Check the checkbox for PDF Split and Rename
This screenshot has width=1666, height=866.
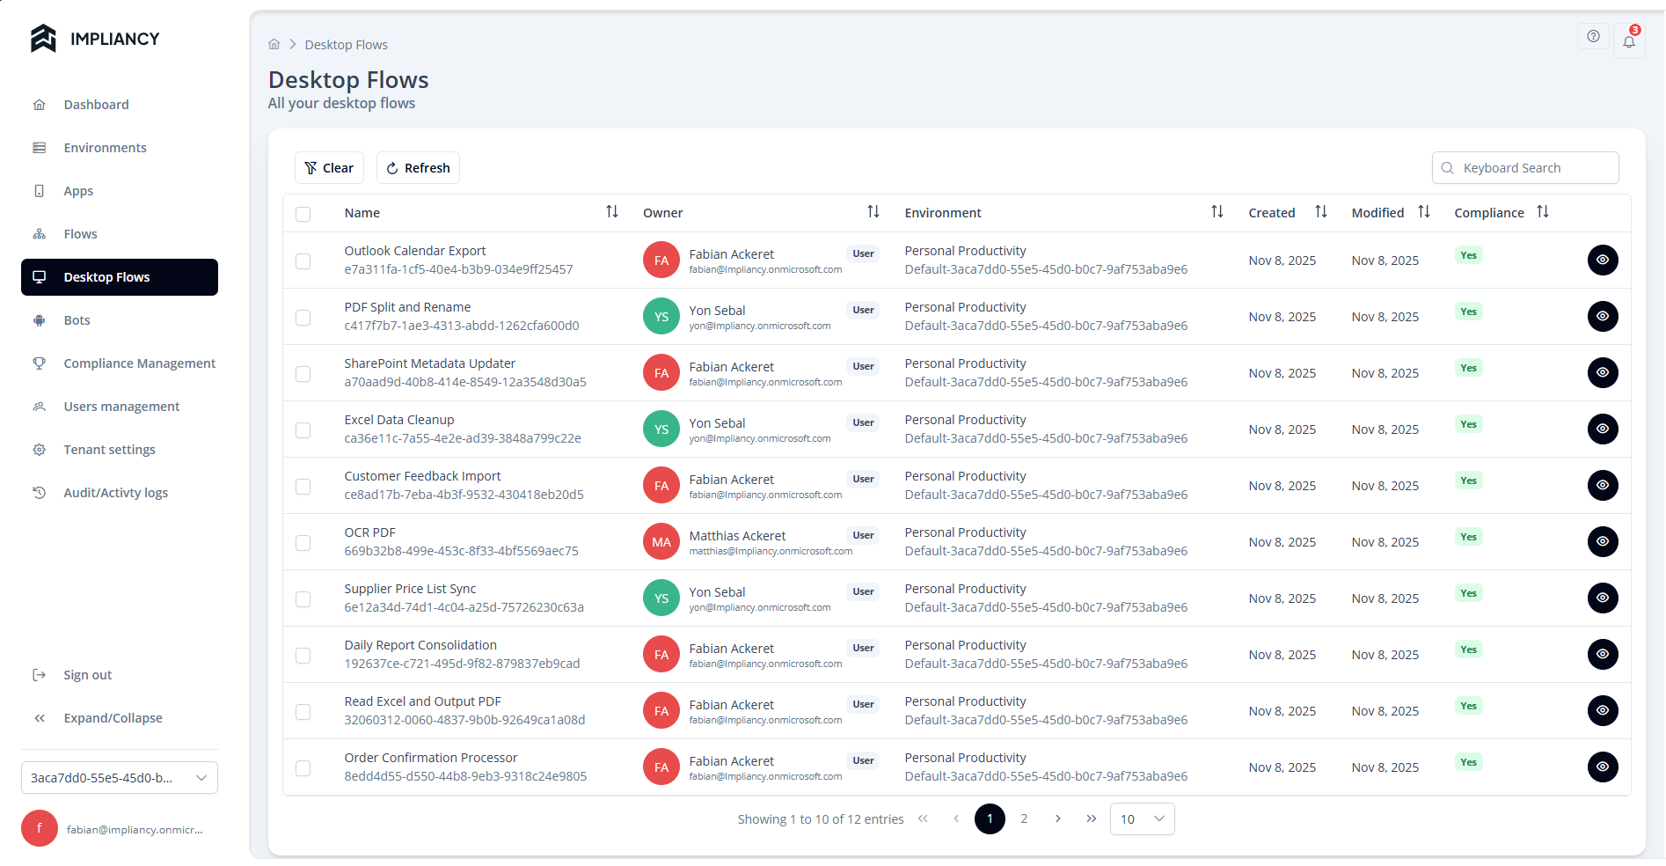[303, 317]
